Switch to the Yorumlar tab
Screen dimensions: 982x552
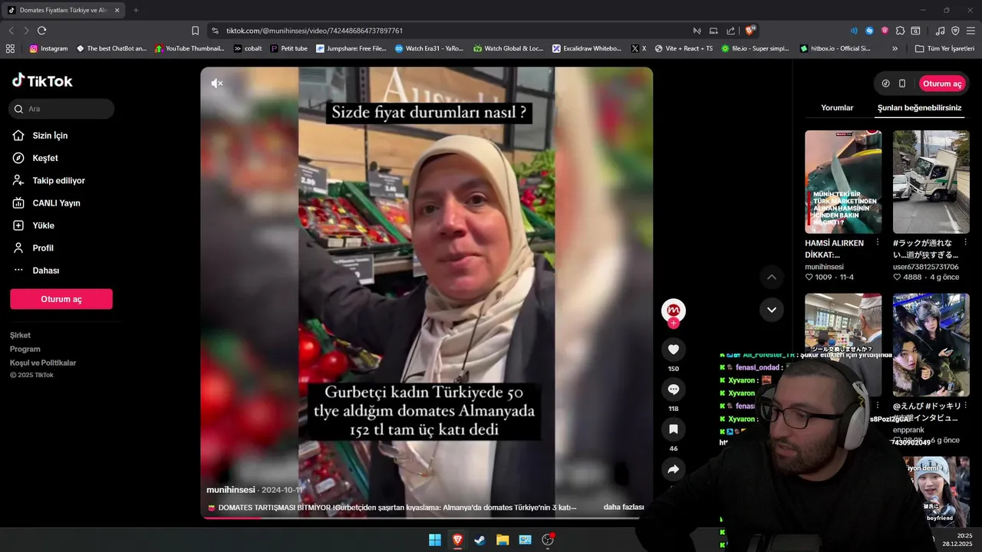[x=837, y=108]
